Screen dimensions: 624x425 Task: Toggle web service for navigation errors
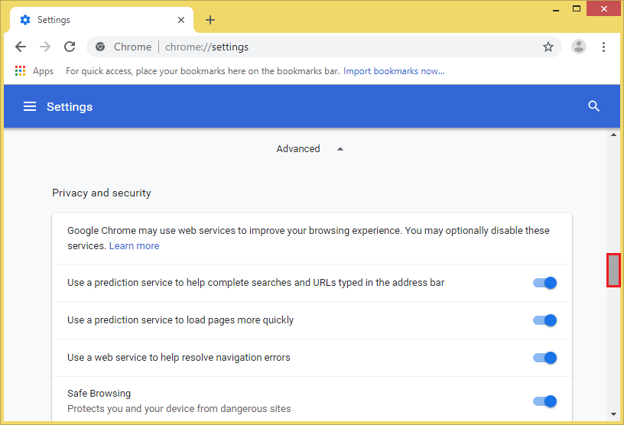click(544, 358)
